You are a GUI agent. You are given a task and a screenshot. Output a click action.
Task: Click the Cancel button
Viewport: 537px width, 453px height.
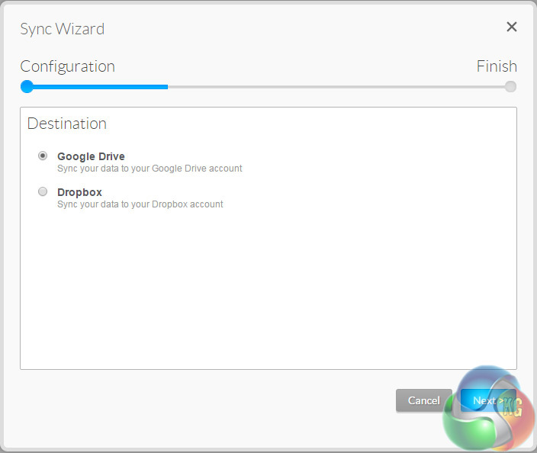pyautogui.click(x=423, y=400)
